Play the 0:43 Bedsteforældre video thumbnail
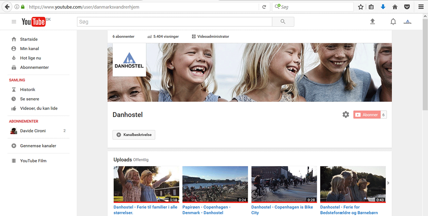 353,185
